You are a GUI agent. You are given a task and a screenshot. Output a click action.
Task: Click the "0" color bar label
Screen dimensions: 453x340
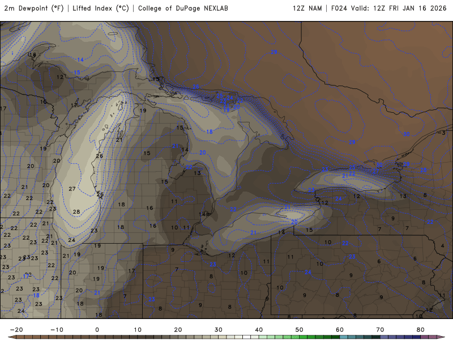point(97,330)
